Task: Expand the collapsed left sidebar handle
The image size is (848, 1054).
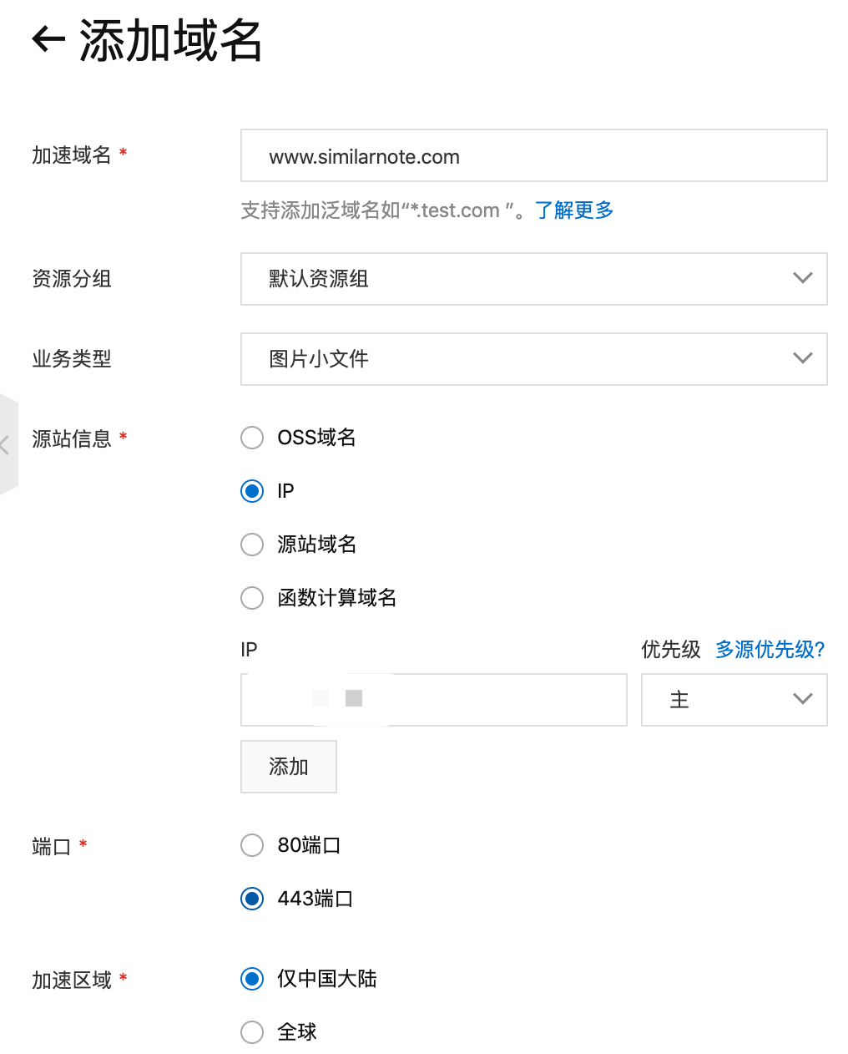Action: 8,444
